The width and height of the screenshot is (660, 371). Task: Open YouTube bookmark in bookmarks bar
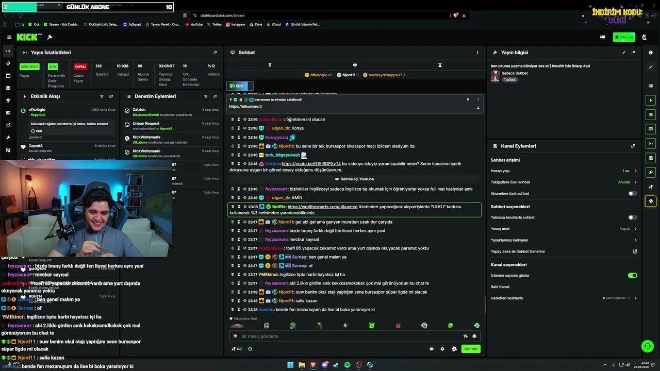pos(193,24)
